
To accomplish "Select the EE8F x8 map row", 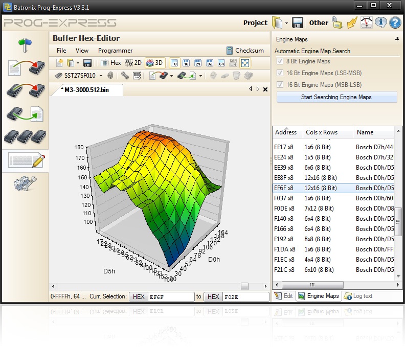I will click(x=333, y=178).
